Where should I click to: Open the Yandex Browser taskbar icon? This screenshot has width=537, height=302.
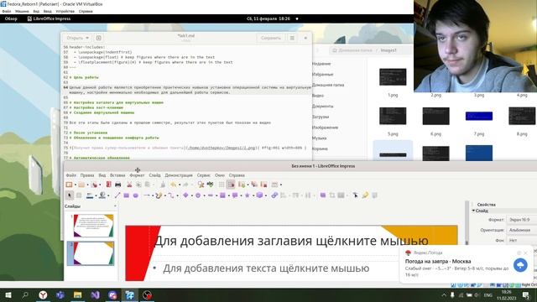click(x=43, y=294)
